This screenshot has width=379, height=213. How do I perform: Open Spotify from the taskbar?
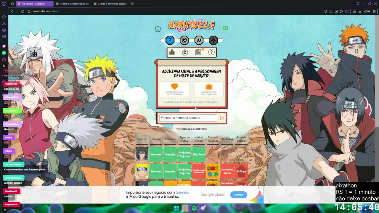(x=194, y=208)
